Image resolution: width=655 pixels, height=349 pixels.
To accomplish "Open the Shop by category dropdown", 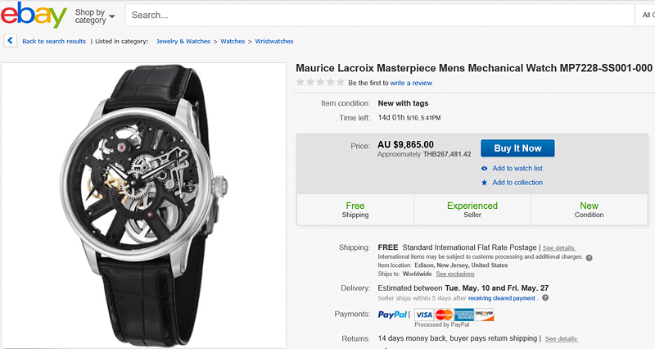I will [x=94, y=15].
